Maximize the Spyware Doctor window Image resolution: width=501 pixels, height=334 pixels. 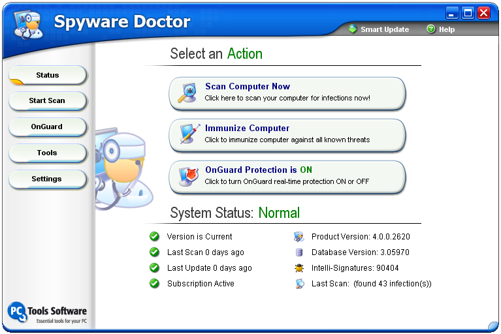click(x=468, y=14)
